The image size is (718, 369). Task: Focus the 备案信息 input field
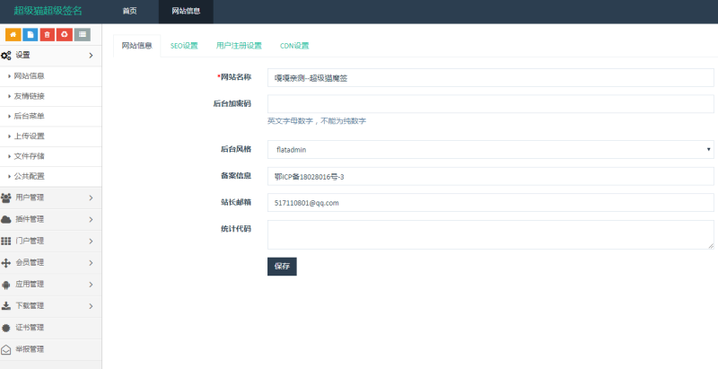[490, 176]
